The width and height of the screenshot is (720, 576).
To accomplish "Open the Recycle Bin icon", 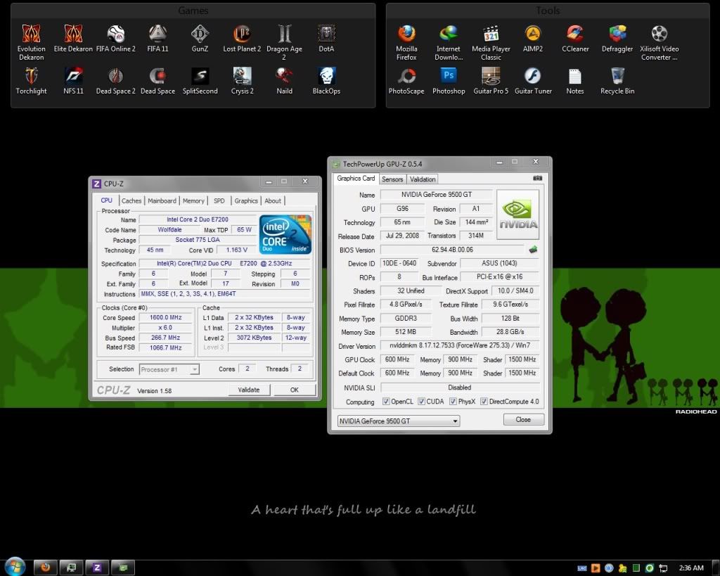I will click(617, 81).
